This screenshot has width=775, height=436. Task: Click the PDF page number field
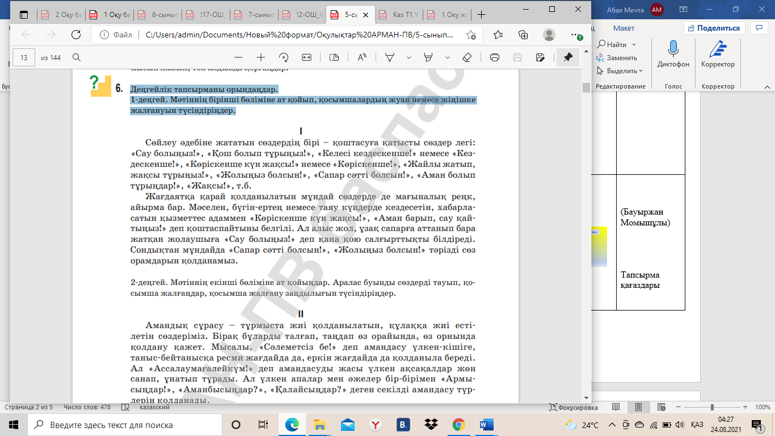24,57
